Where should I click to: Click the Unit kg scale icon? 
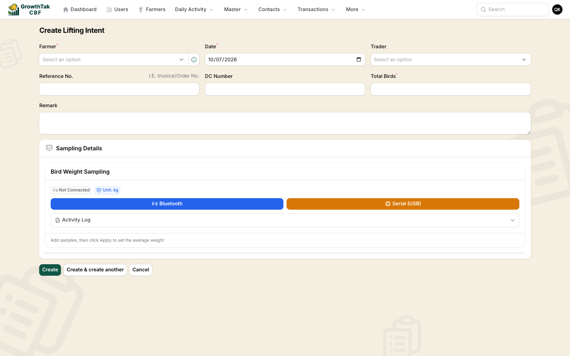point(99,190)
